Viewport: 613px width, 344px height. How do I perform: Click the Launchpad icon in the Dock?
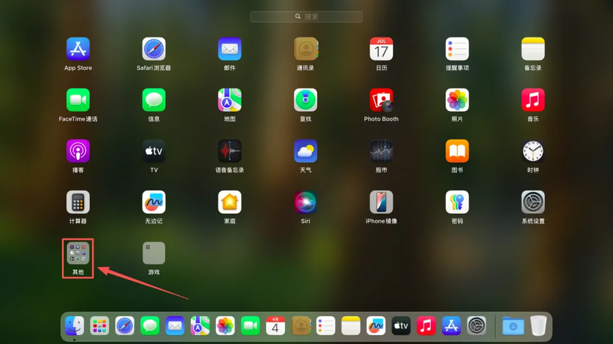pyautogui.click(x=99, y=326)
